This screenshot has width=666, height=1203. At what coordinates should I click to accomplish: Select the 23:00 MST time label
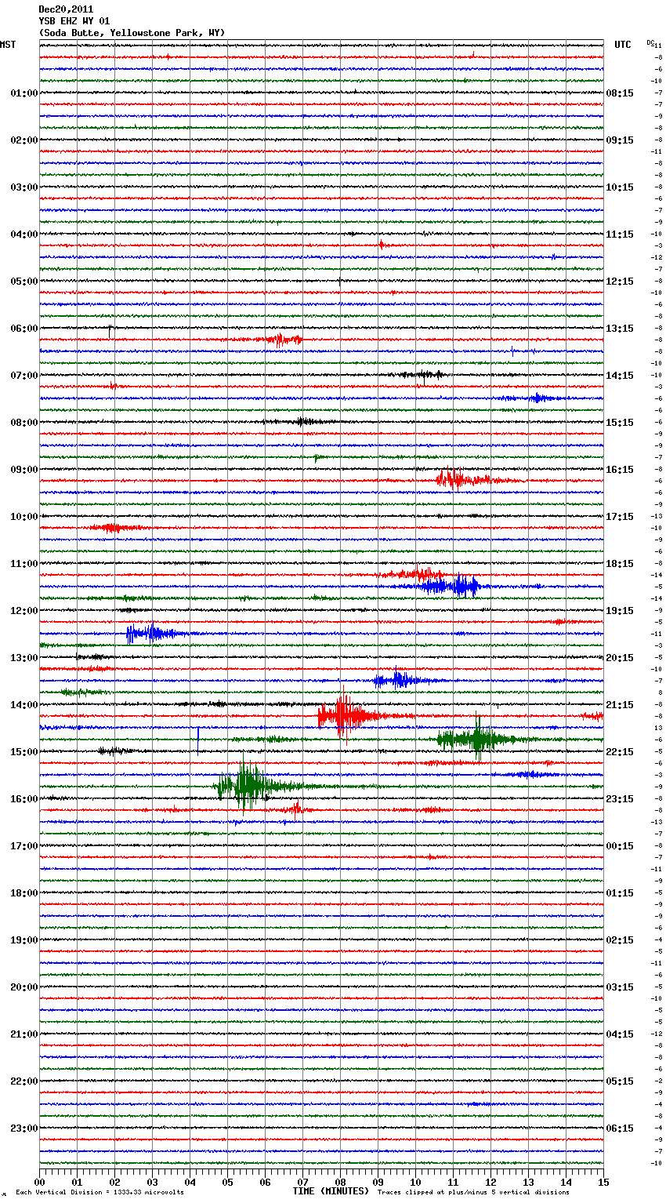pos(24,1128)
